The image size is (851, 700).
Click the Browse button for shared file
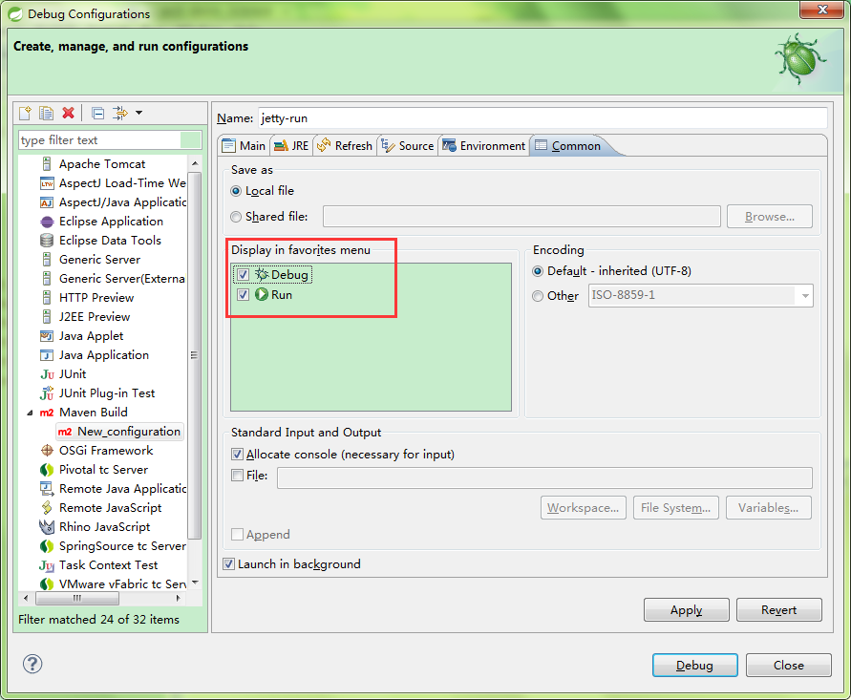click(x=770, y=217)
